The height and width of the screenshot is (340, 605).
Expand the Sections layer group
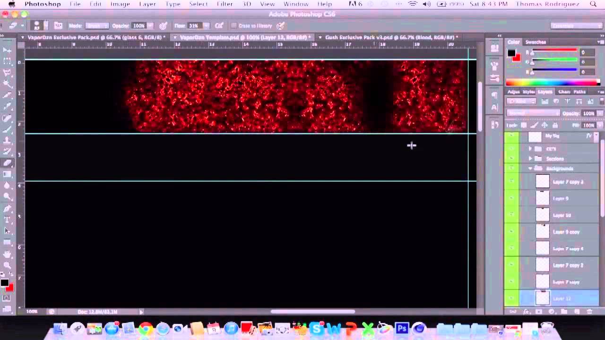(530, 159)
